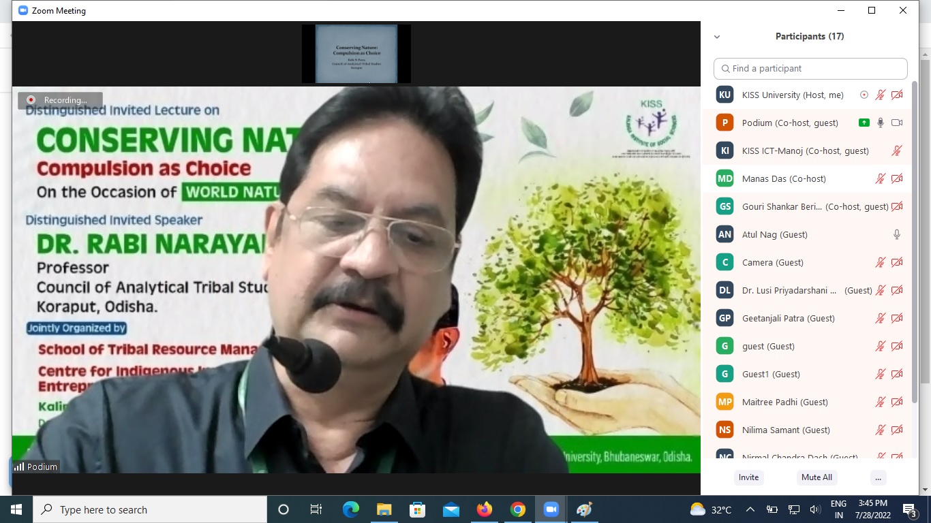Click the recording status icon beside KISS University
Screen dimensions: 931x523
[x=864, y=95]
